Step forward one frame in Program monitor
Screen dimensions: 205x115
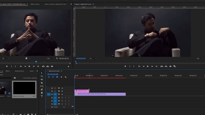[x=152, y=66]
